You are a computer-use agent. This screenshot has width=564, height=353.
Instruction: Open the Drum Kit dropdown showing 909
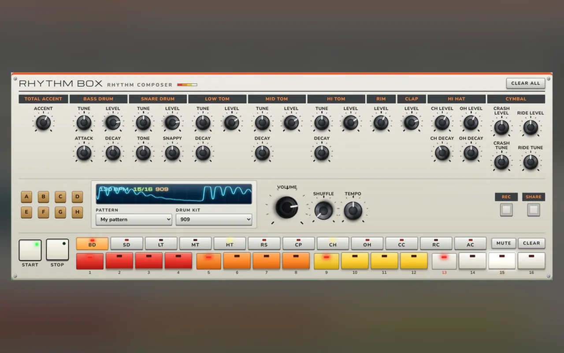(x=214, y=219)
